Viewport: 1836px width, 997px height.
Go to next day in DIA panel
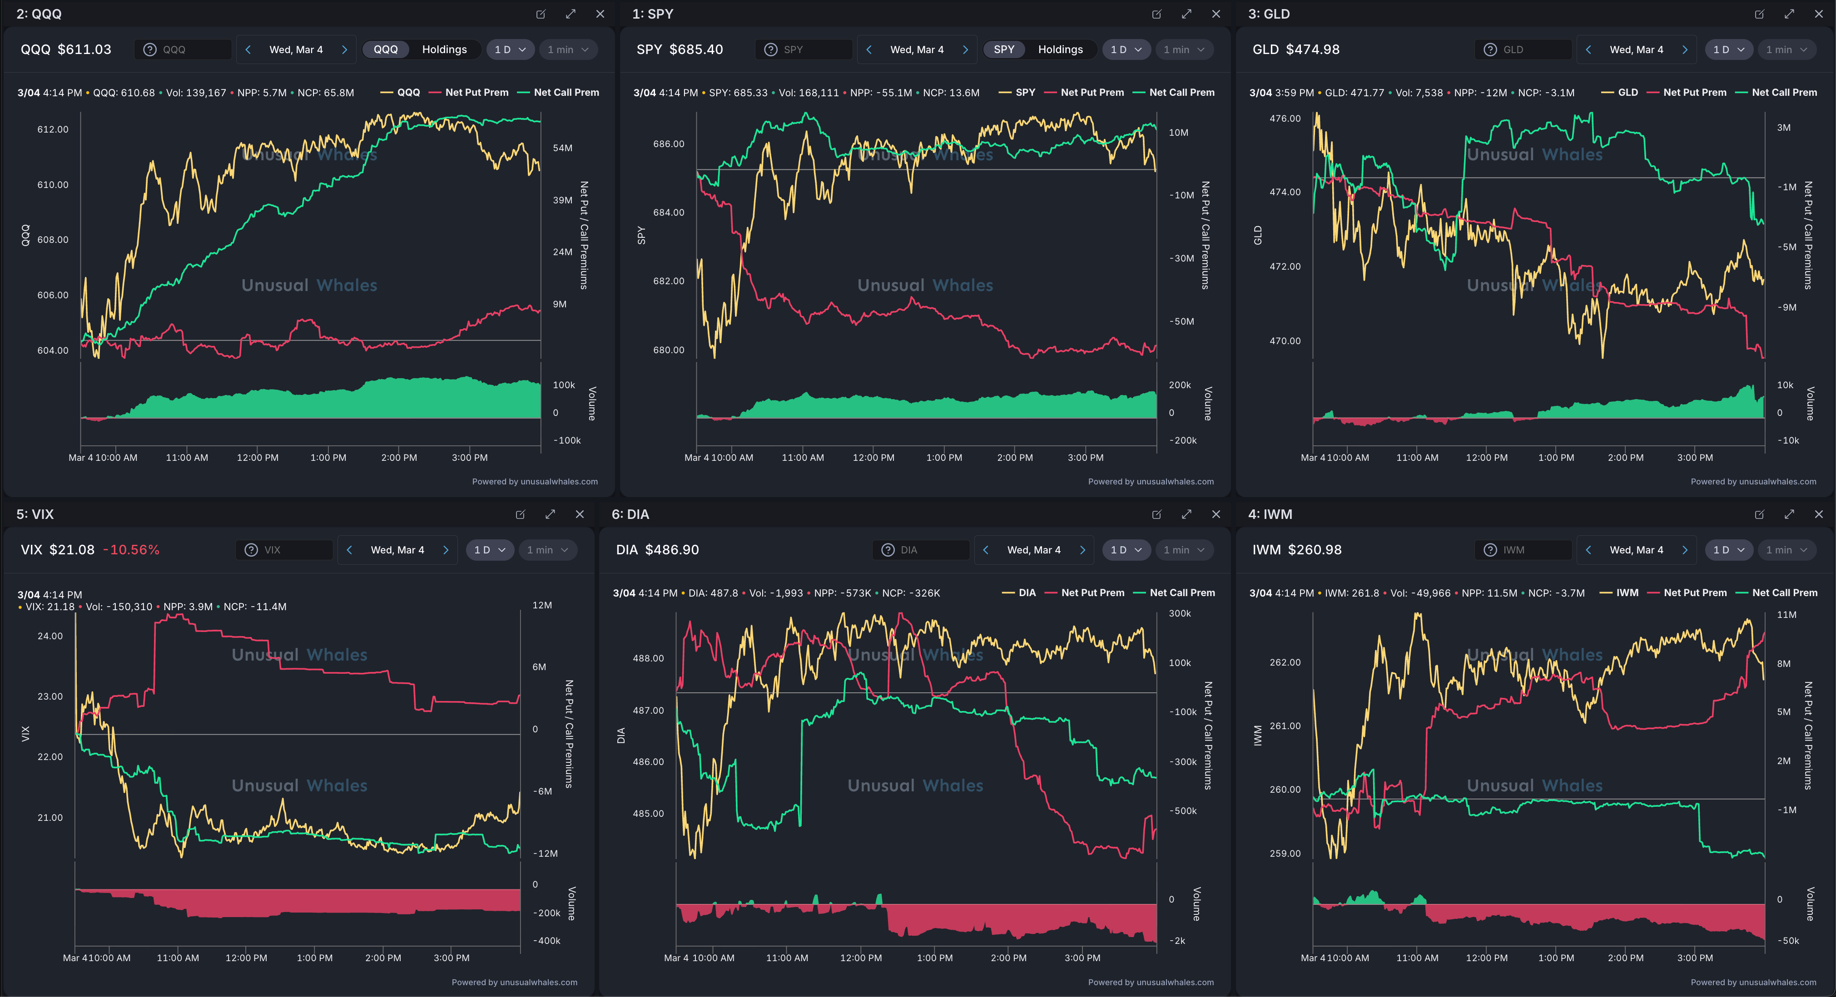tap(1082, 550)
